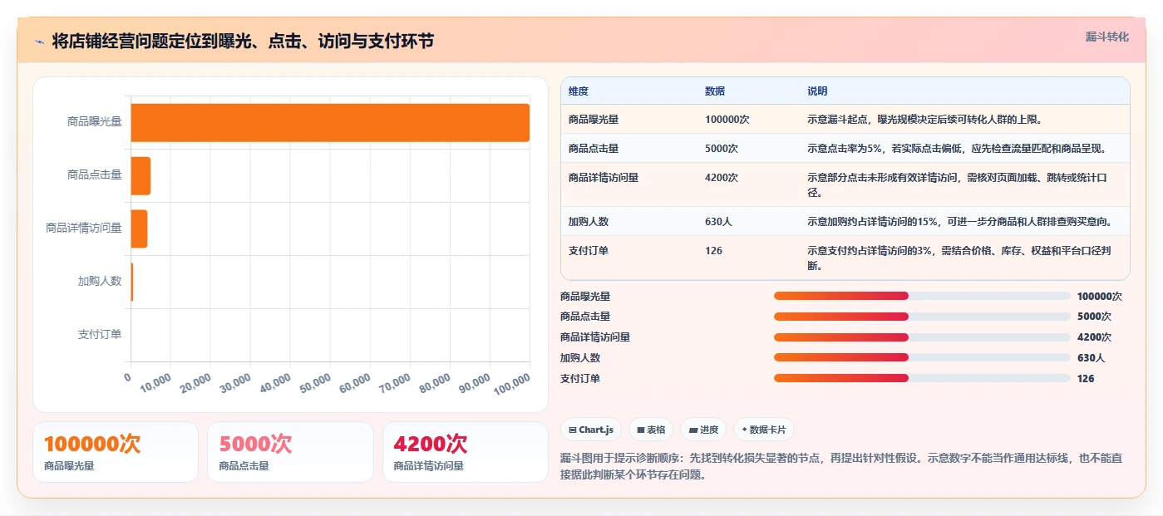Click the 商品详情访问量 bar in the chart

click(x=139, y=229)
